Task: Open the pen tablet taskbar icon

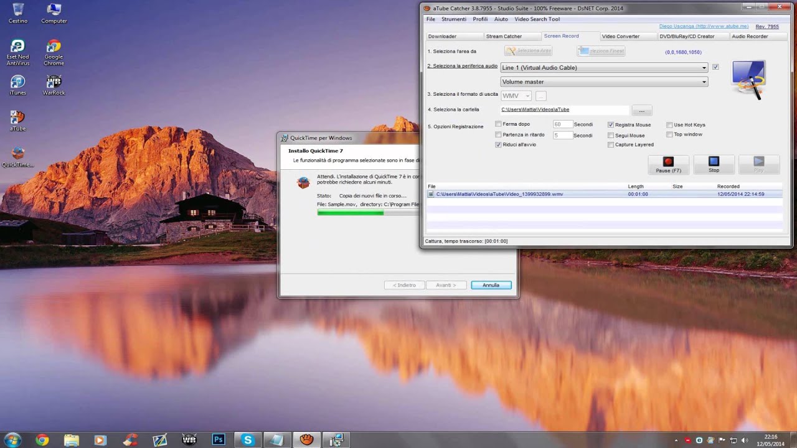Action: coord(159,440)
